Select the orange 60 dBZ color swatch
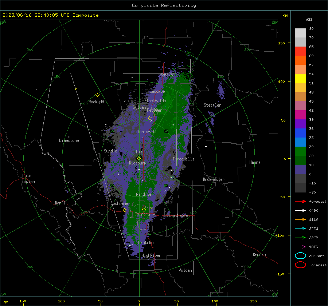328x306 pixels. (300, 60)
